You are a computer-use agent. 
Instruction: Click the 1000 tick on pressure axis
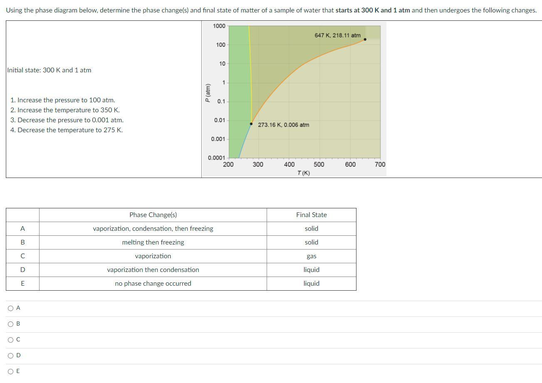click(x=219, y=26)
